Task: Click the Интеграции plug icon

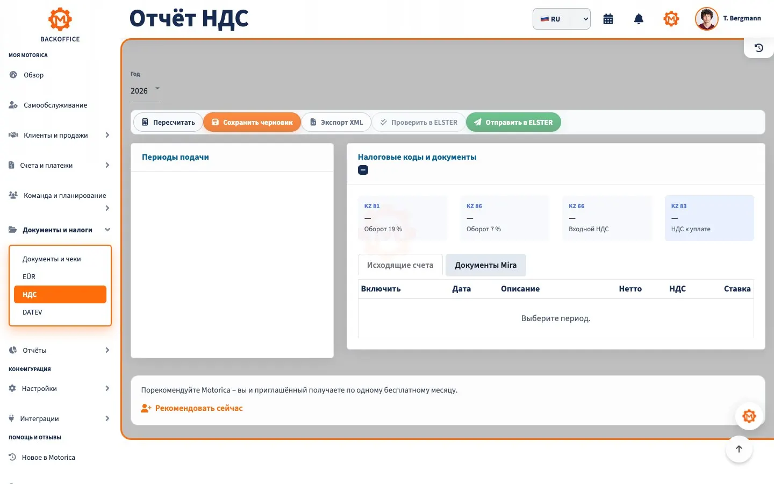Action: [x=11, y=418]
